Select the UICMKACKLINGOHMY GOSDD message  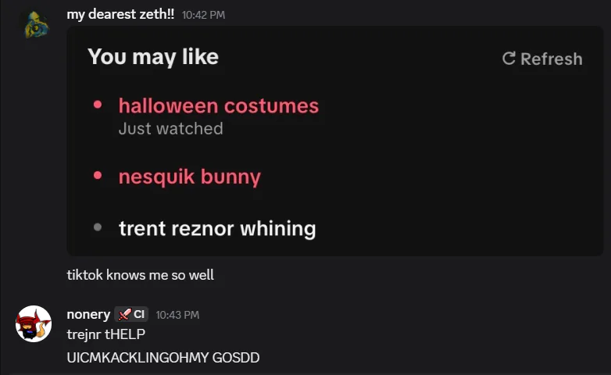point(163,358)
